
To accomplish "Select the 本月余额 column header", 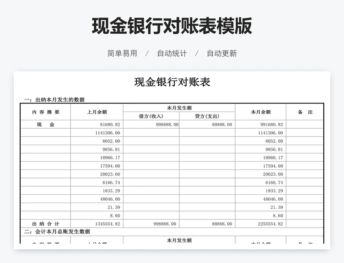I will 261,112.
